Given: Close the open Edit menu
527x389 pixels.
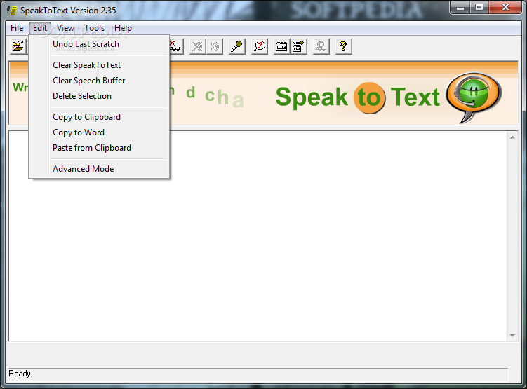Looking at the screenshot, I should (x=40, y=28).
